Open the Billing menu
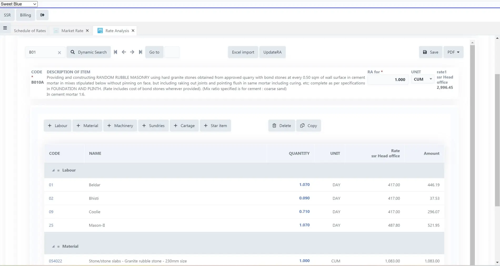The width and height of the screenshot is (500, 266). [x=25, y=15]
